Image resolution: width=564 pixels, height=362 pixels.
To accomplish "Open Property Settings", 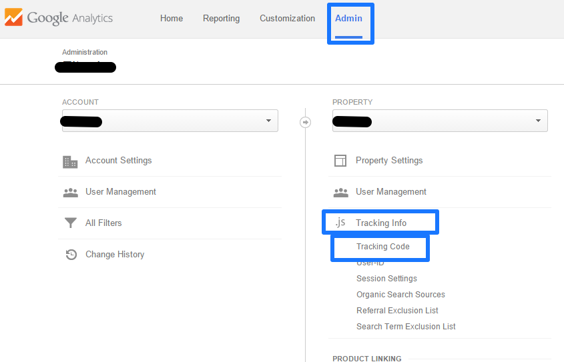I will [x=389, y=161].
